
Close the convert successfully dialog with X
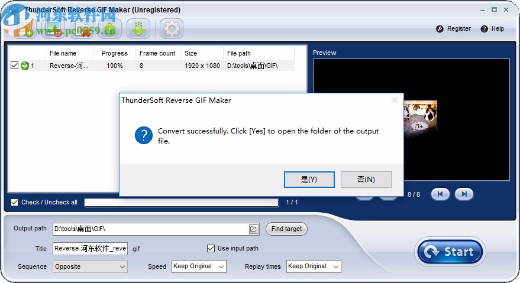pos(395,100)
